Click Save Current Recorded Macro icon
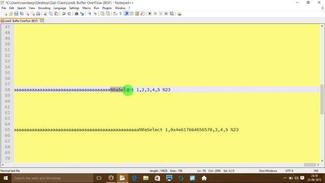The image size is (325, 183). click(172, 14)
